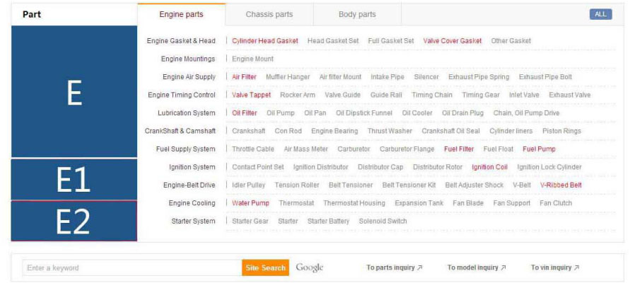Click the orange Site Search button
Screen dimensions: 635x283
pos(265,268)
